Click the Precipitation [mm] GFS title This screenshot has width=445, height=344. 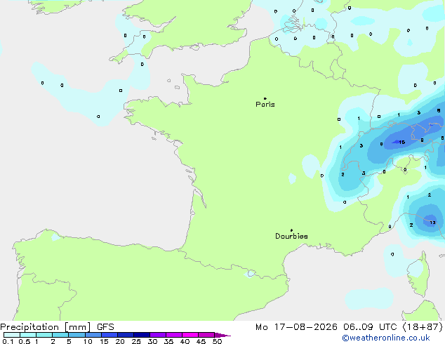click(57, 327)
